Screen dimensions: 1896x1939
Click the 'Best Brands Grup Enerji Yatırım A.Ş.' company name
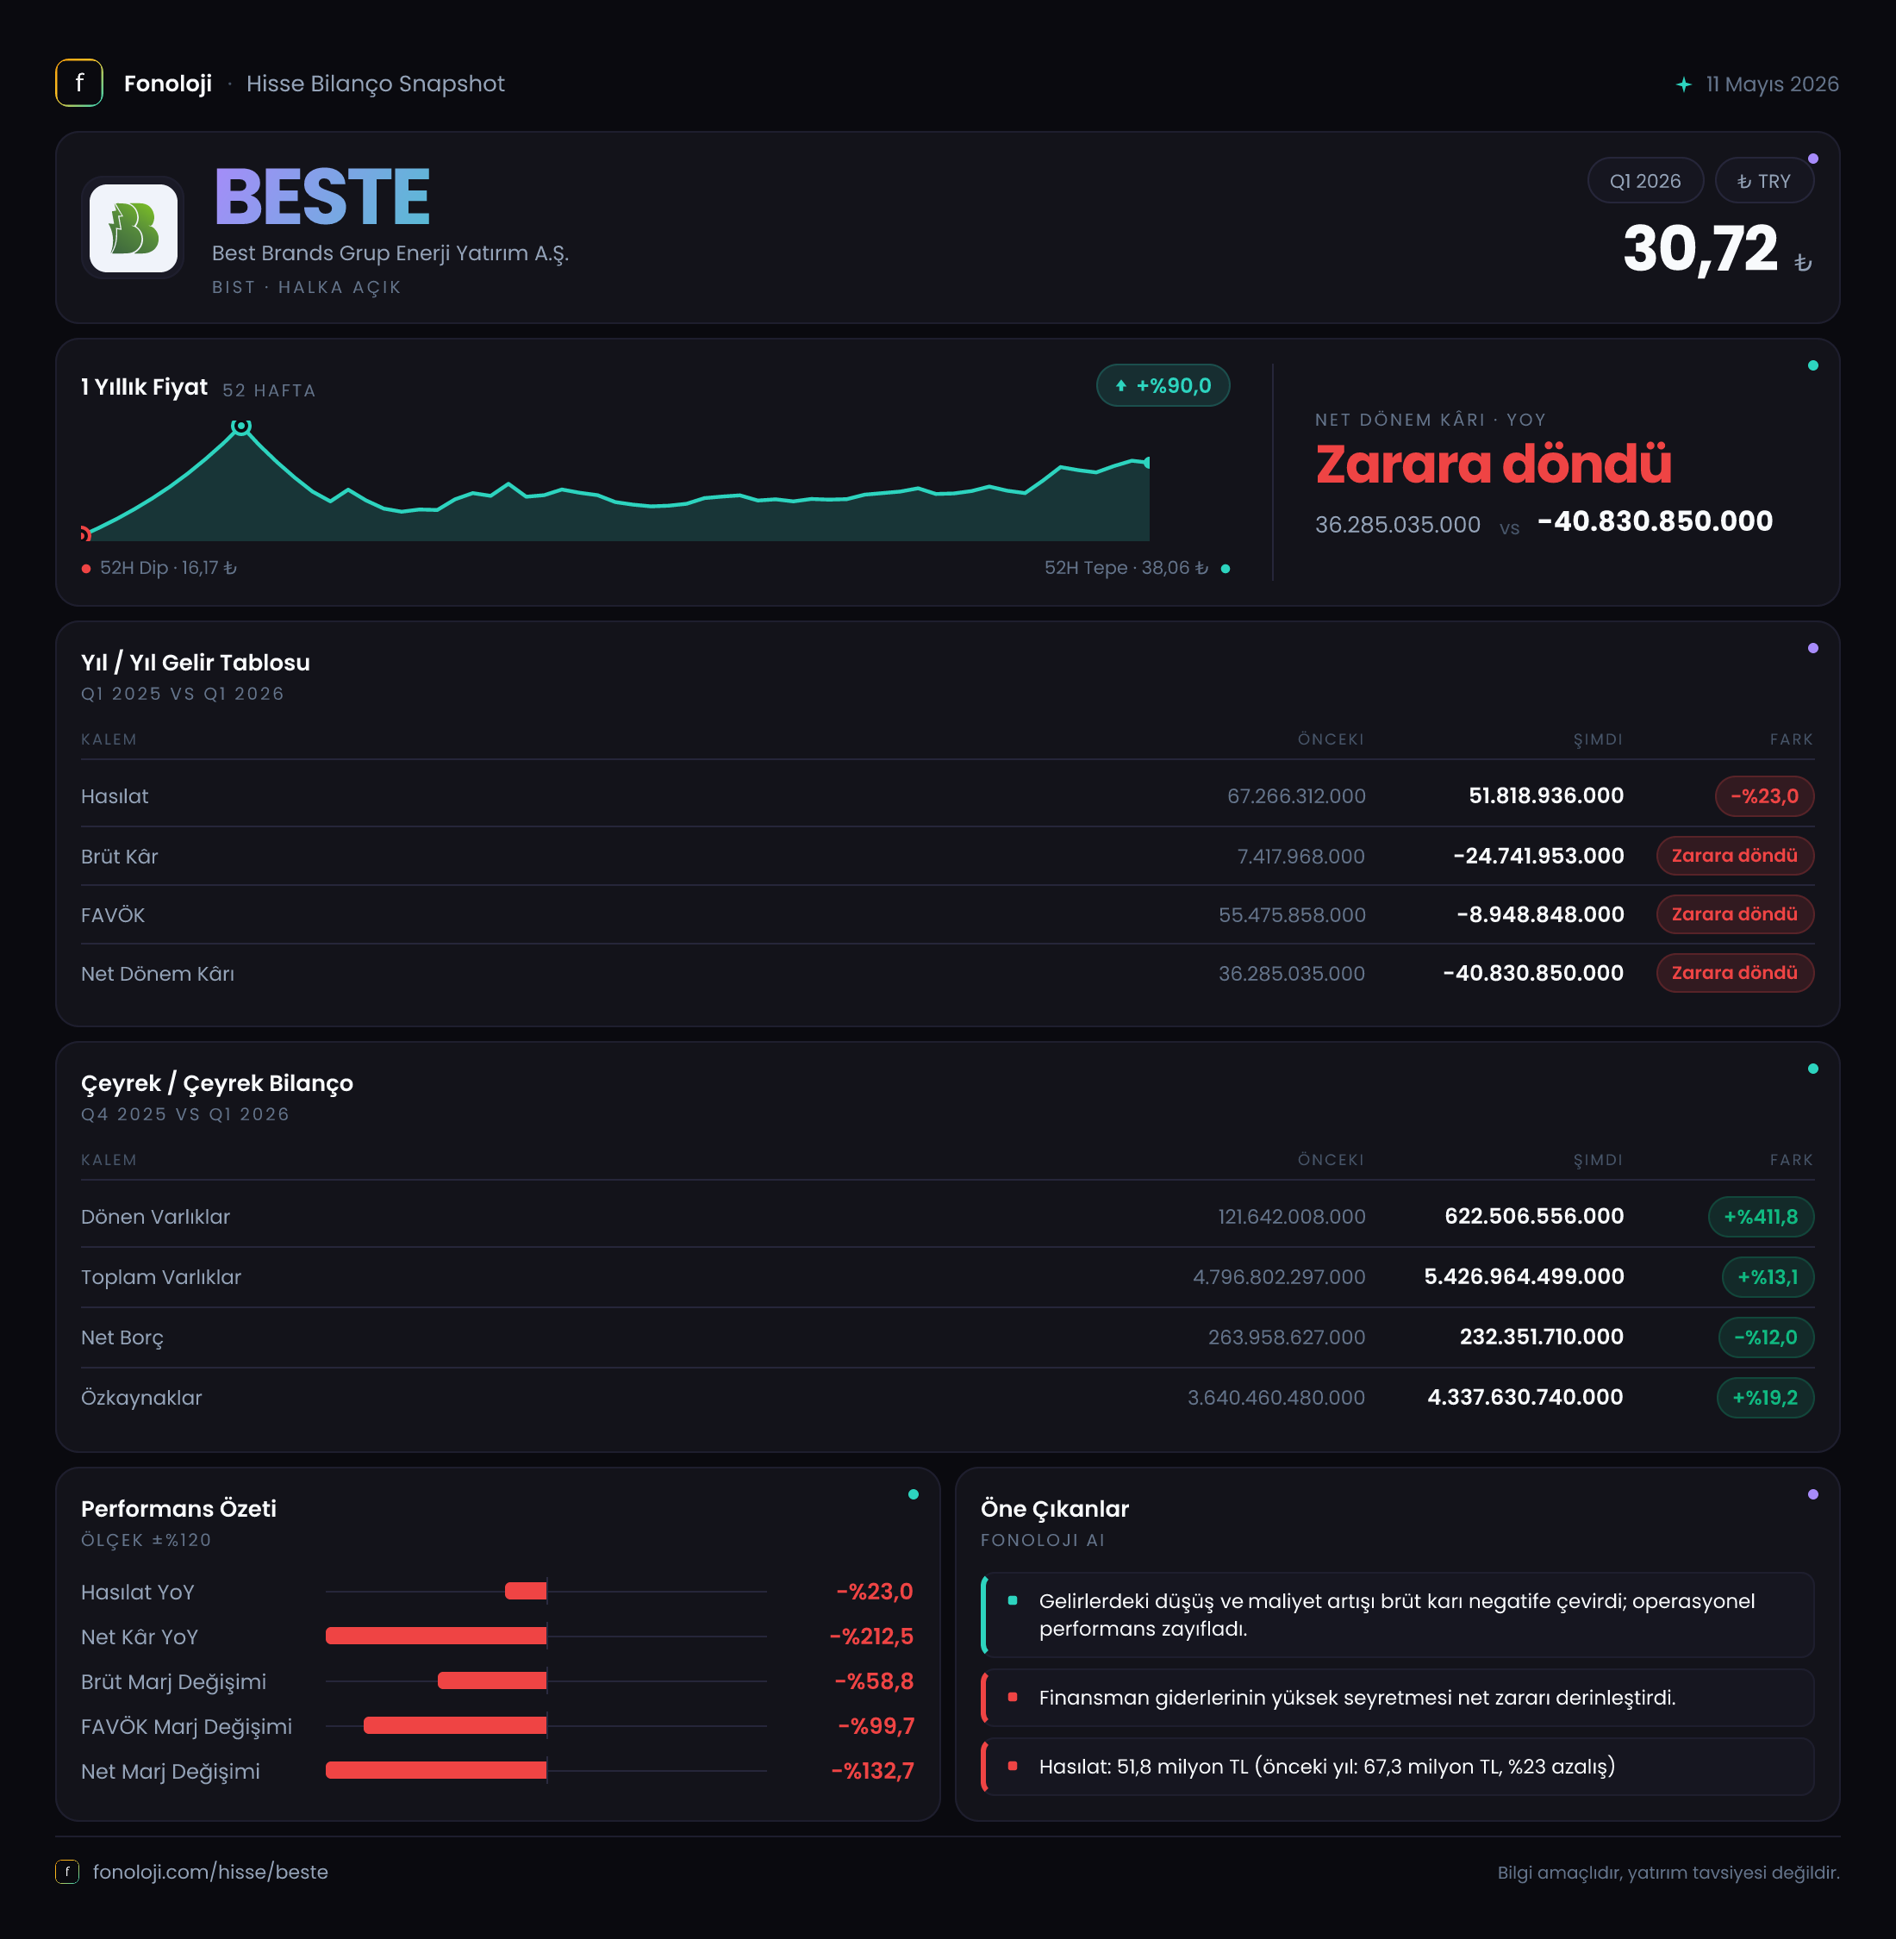click(x=390, y=254)
